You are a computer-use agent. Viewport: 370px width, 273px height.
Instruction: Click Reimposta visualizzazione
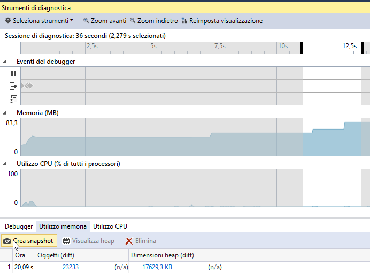pos(222,21)
